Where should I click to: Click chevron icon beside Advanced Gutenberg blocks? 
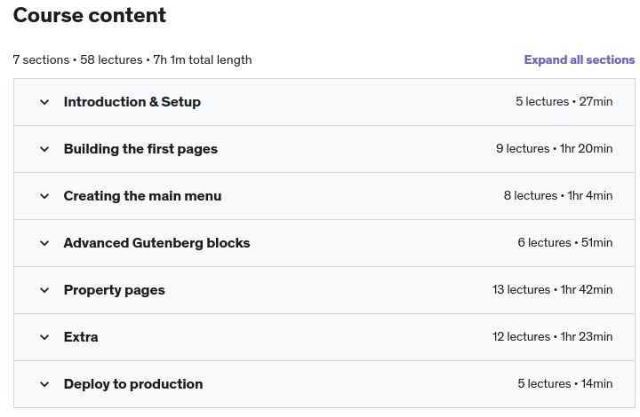click(44, 243)
